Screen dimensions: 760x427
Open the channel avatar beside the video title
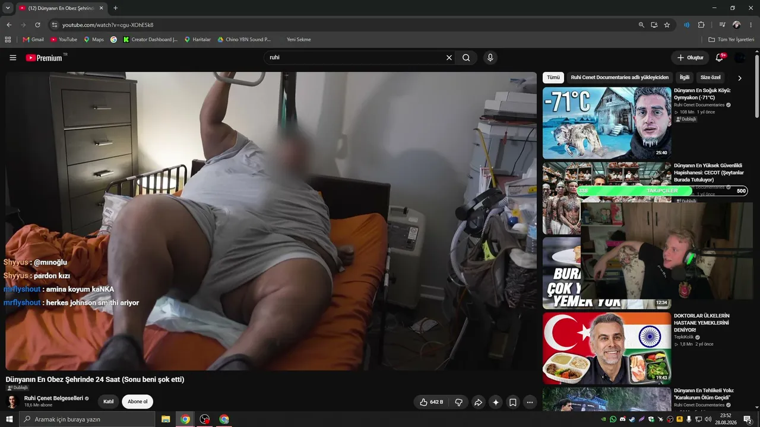click(x=12, y=401)
